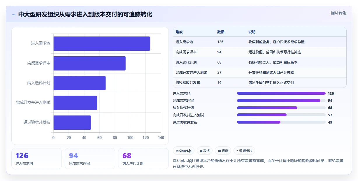Click the 纳入迭代计划 table row label
Screen dimensions: 358x181
pyautogui.click(x=186, y=62)
